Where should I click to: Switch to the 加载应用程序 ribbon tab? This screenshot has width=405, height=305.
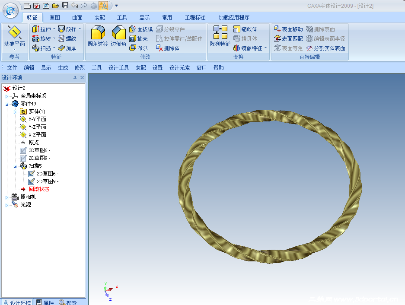tap(234, 18)
